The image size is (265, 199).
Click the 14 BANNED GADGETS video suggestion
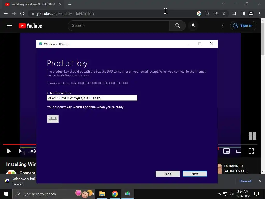tap(236, 168)
